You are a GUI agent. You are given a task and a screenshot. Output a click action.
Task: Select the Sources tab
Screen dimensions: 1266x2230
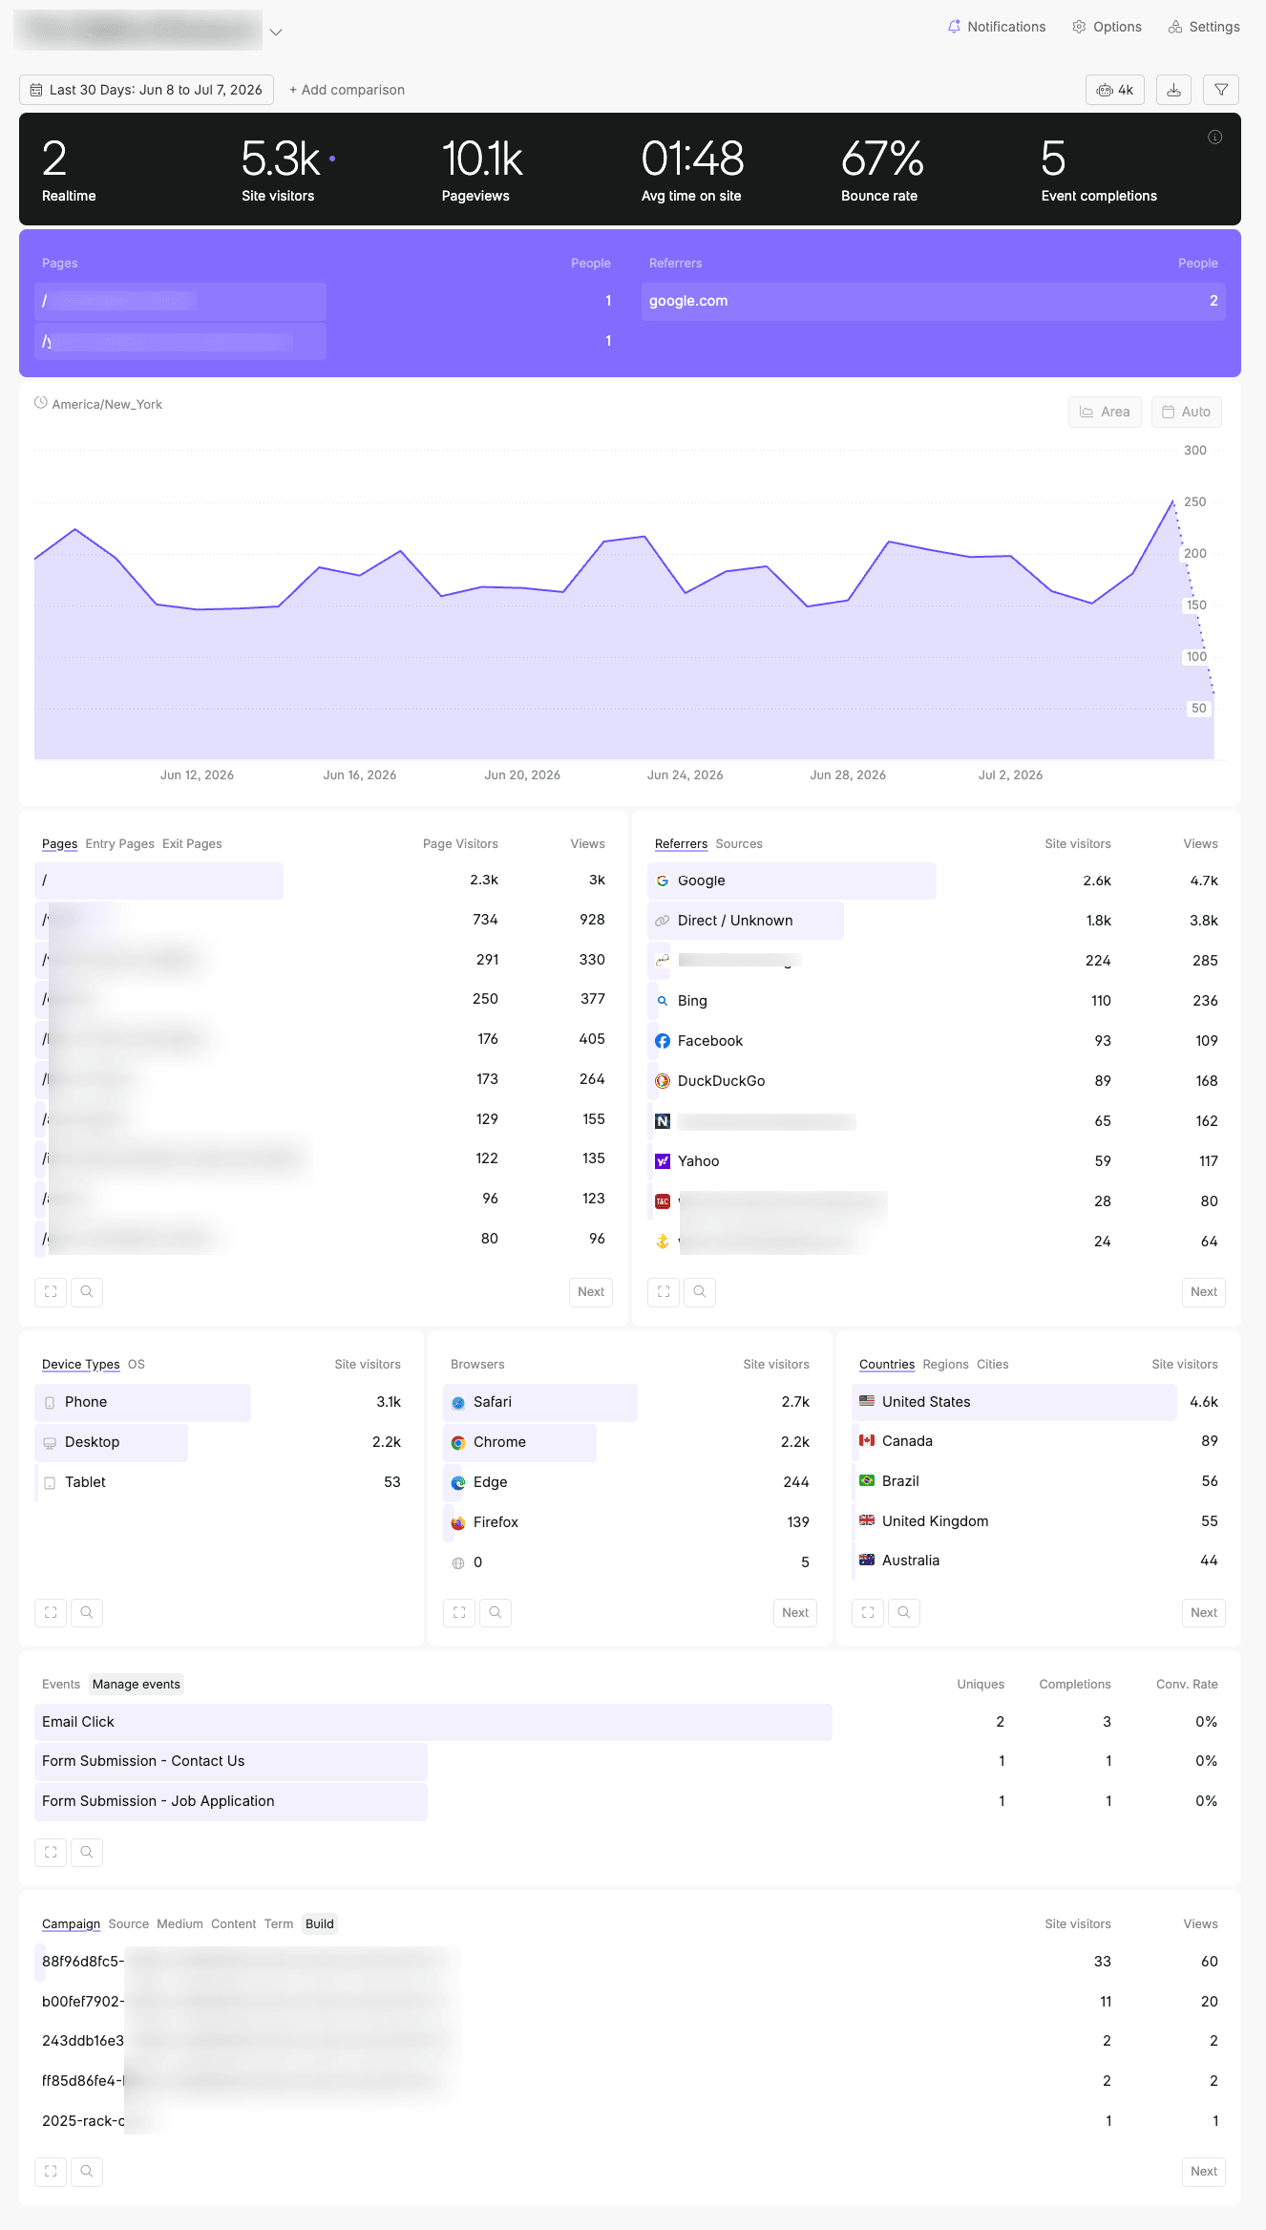[x=739, y=843]
